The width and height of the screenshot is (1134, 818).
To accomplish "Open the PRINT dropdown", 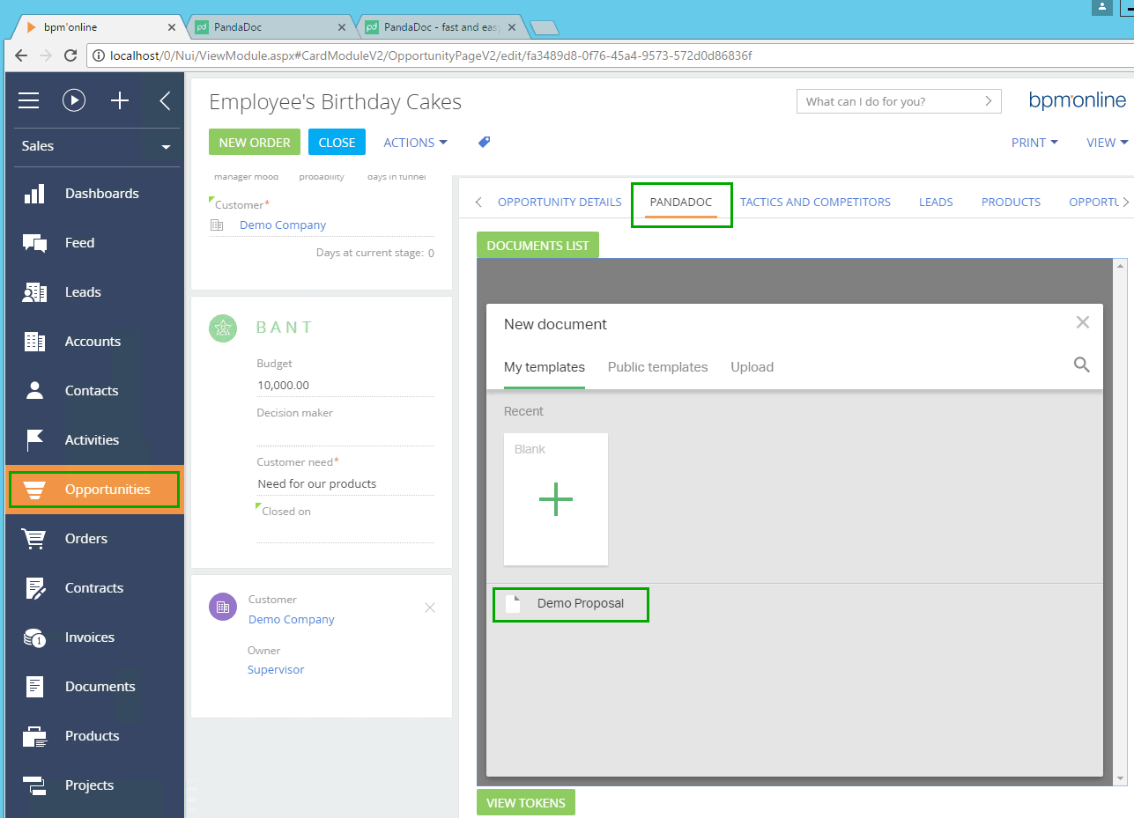I will pyautogui.click(x=1034, y=143).
